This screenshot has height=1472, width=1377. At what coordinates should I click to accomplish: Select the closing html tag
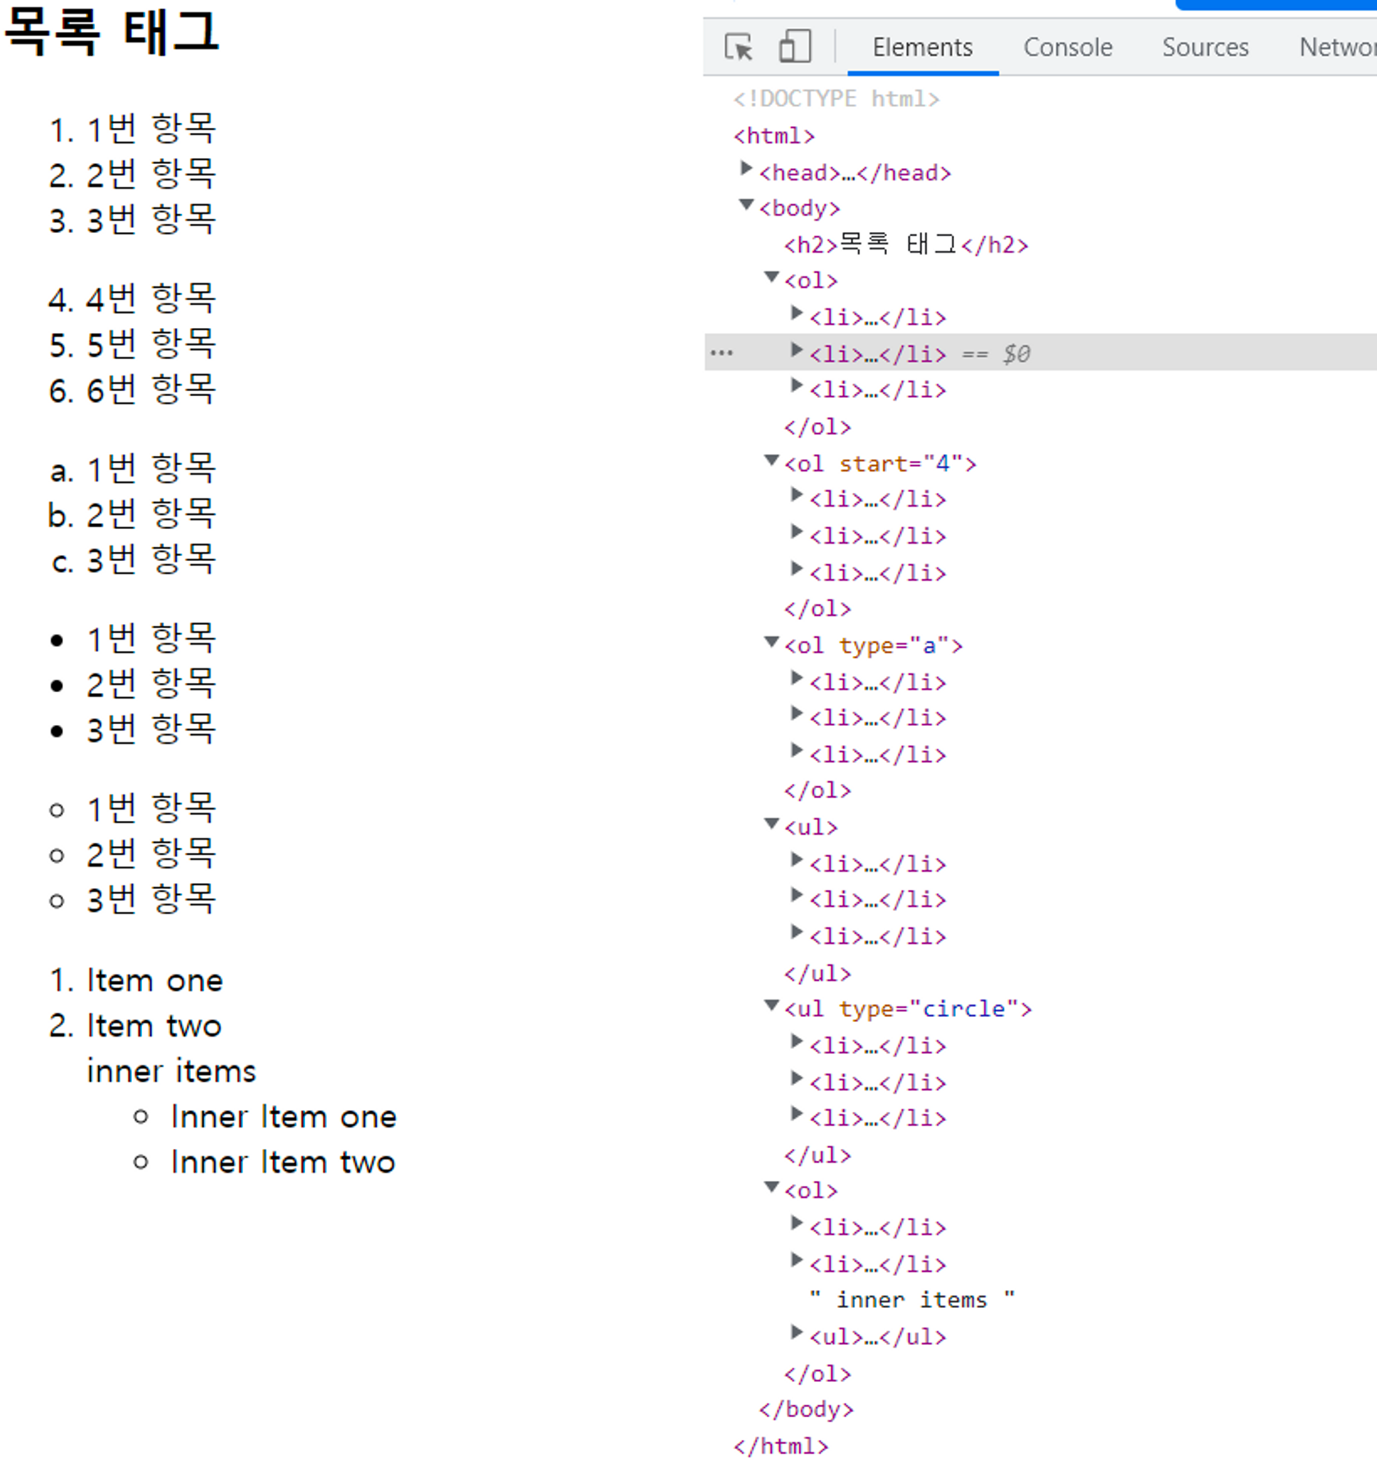tap(780, 1447)
